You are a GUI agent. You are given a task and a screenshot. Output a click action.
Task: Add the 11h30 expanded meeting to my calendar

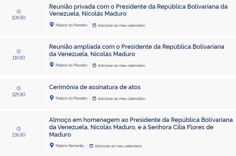tap(121, 65)
